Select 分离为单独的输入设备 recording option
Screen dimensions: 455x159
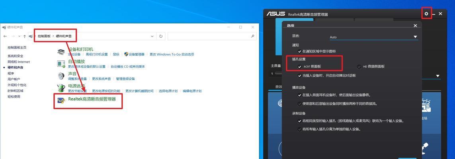300,129
